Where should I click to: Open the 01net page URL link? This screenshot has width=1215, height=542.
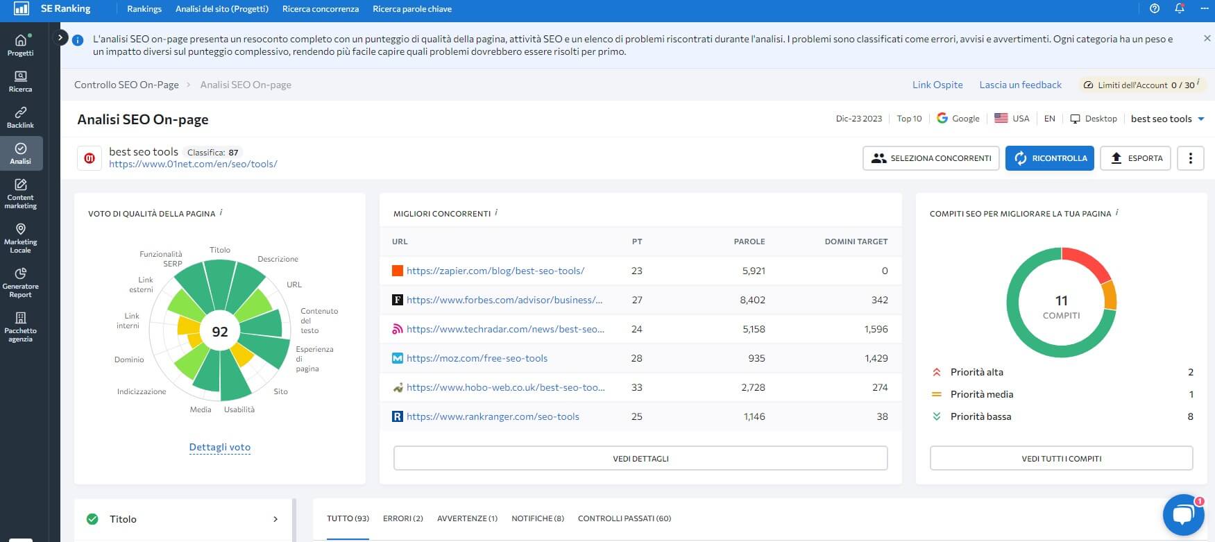pos(193,164)
